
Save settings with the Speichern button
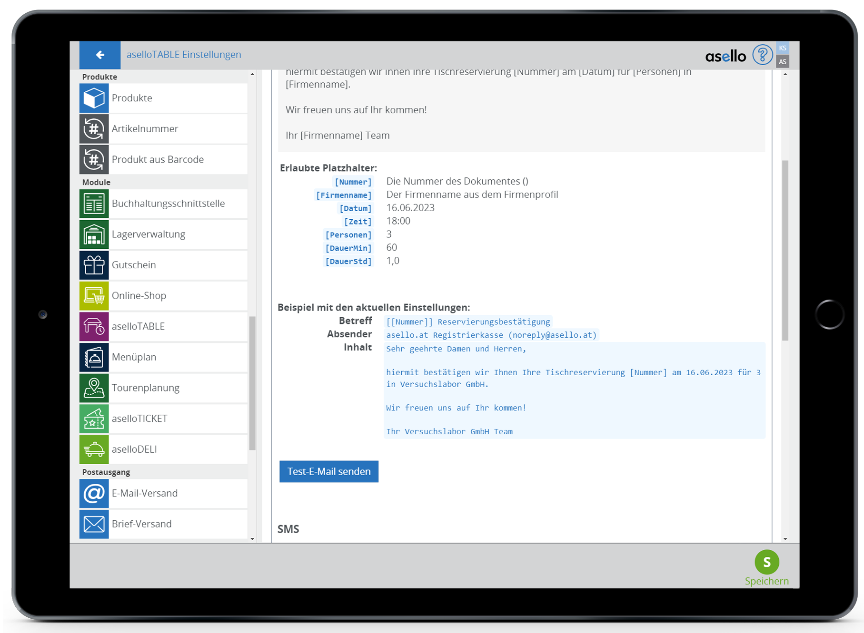click(766, 567)
